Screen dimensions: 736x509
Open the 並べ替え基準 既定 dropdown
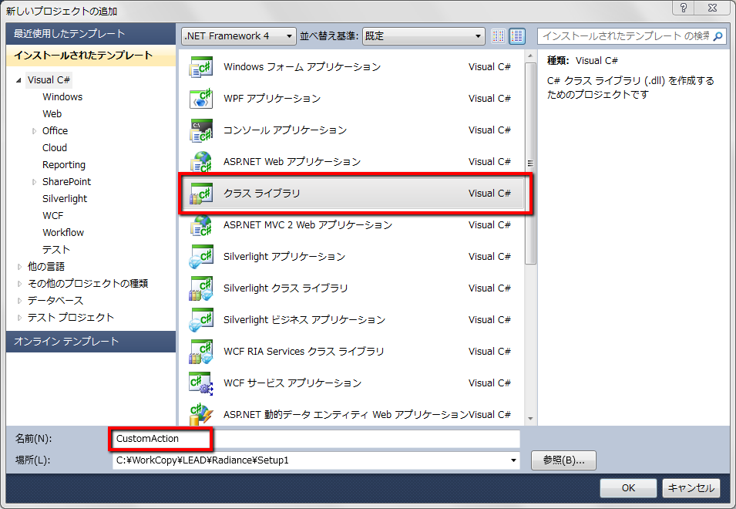(423, 36)
